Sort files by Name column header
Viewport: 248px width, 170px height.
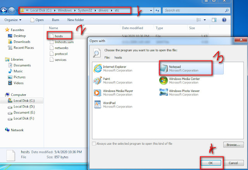[x=53, y=28]
